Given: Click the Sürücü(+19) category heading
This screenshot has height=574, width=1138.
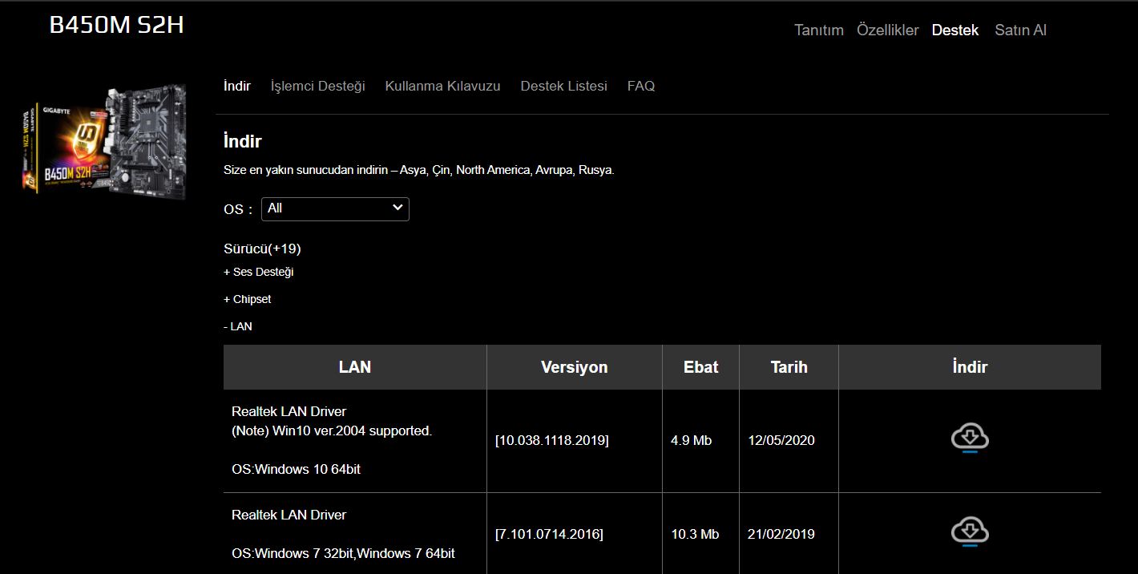Looking at the screenshot, I should tap(262, 249).
